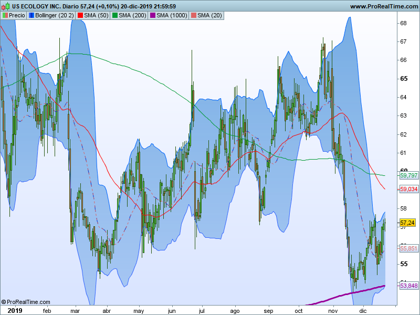Open the www.ProRealTime.com link in the header

tap(384, 6)
